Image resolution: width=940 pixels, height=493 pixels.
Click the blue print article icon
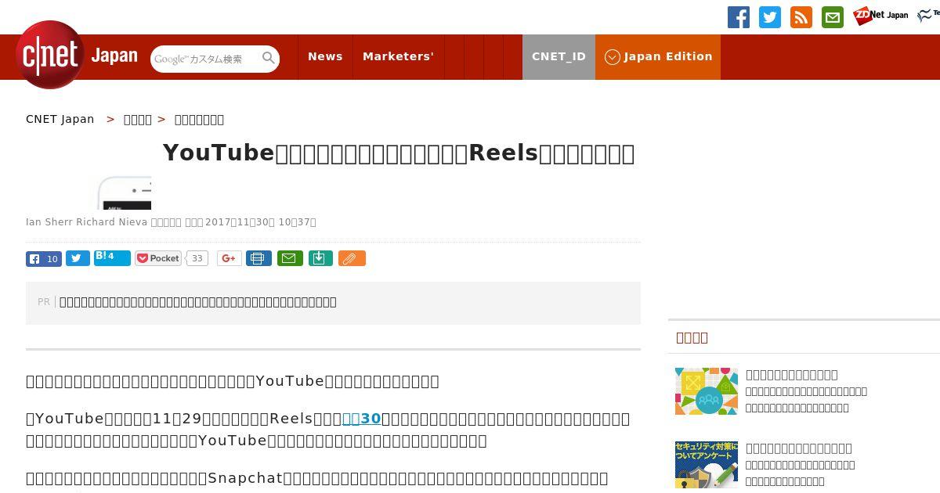tap(258, 258)
